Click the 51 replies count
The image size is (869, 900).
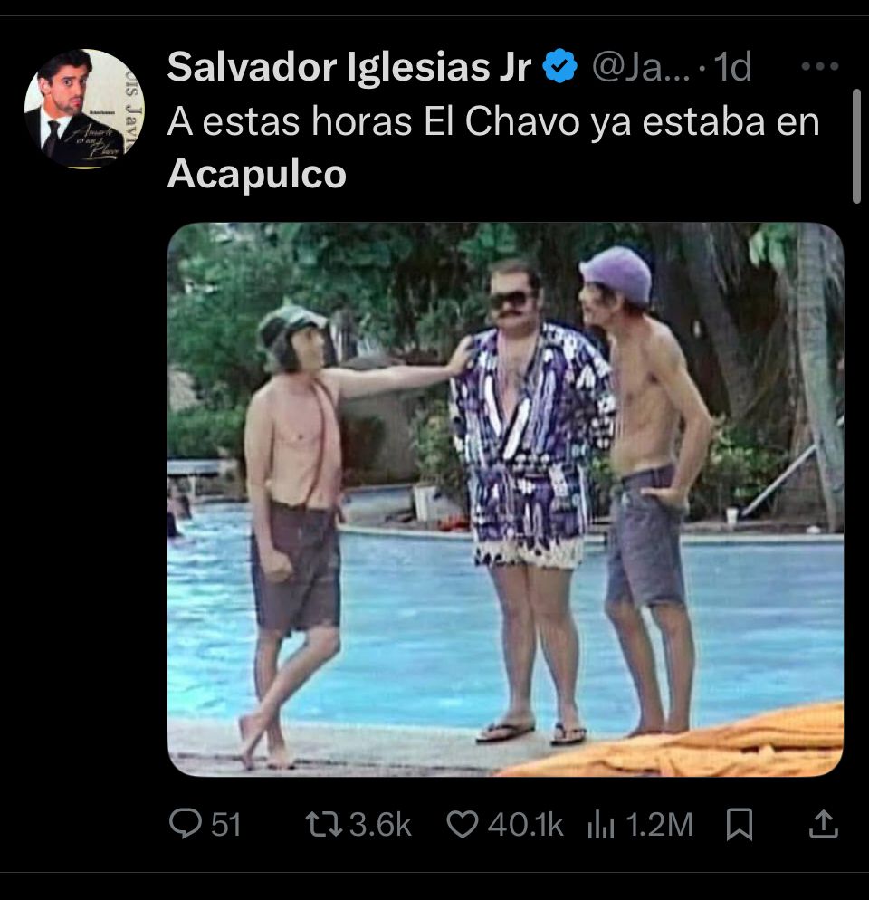coord(226,825)
